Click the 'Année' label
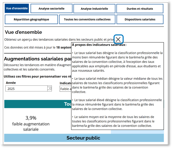172x148 pixels. coord(11,83)
